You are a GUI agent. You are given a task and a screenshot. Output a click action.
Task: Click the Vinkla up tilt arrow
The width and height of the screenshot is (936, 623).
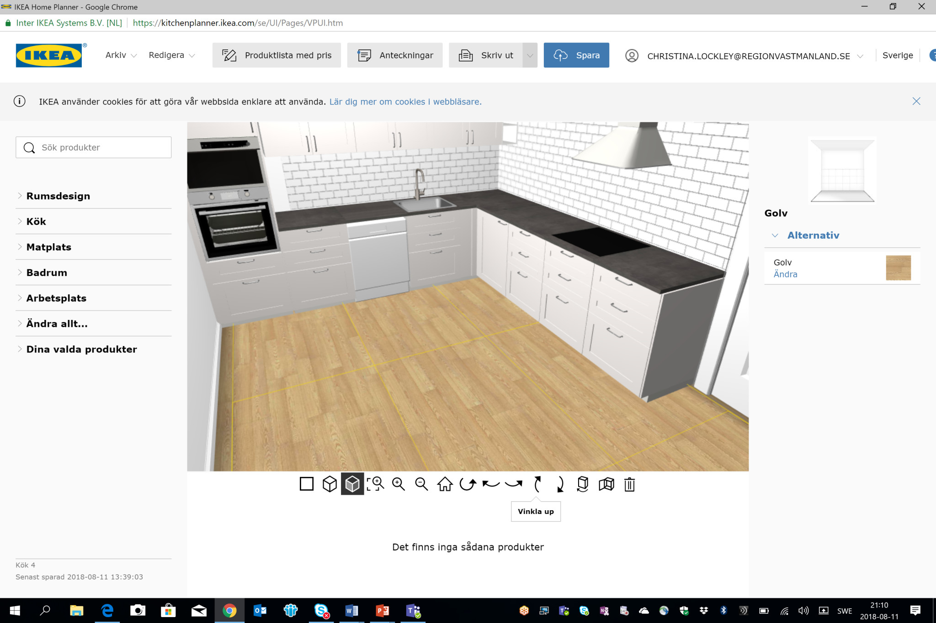tap(537, 484)
